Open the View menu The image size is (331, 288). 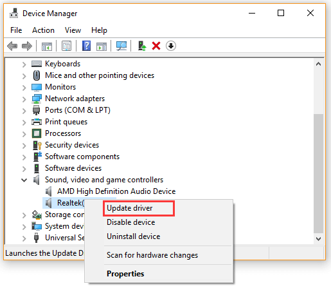[73, 30]
